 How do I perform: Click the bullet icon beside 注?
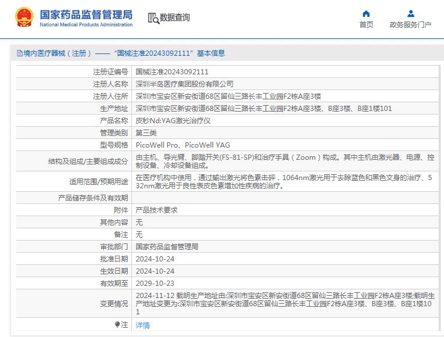tap(117, 325)
